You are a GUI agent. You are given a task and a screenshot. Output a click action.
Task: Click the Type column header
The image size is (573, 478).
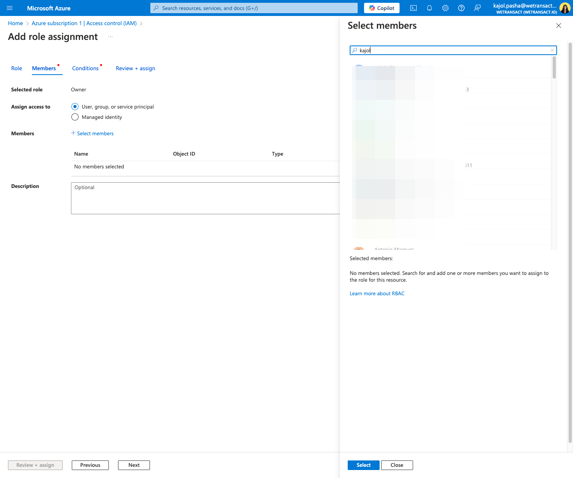click(x=278, y=154)
